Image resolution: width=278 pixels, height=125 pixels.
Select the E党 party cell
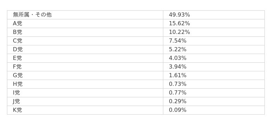(85, 58)
